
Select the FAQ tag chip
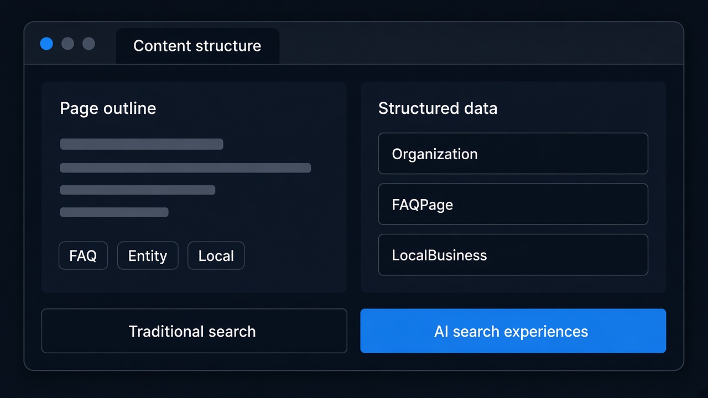tap(83, 256)
